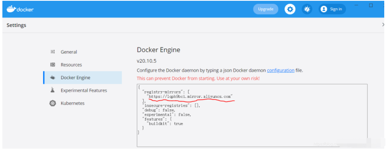Screen dimensions: 389x149
Task: Close the Settings panel
Action: [383, 25]
